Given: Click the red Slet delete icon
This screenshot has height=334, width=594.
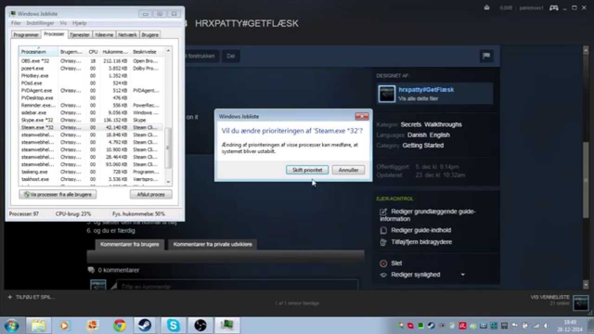Looking at the screenshot, I should pos(383,263).
